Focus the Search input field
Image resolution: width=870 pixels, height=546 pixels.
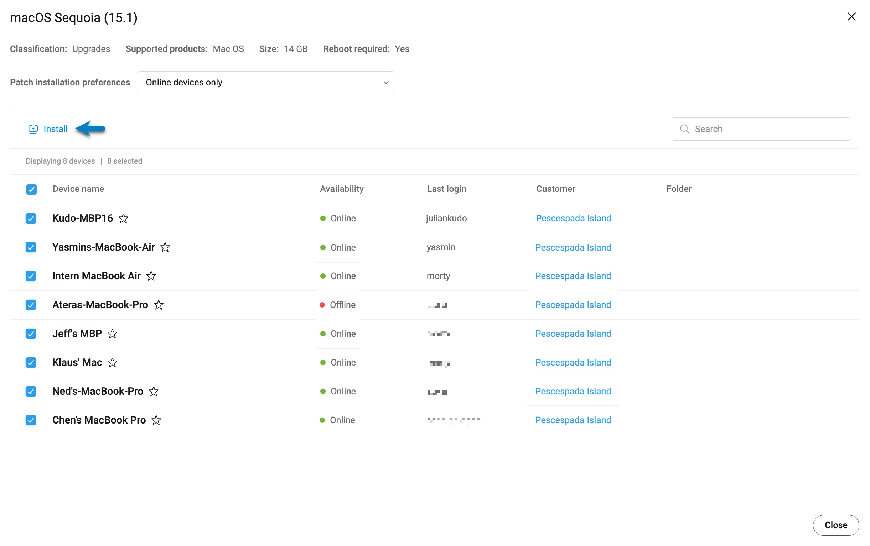coord(761,129)
